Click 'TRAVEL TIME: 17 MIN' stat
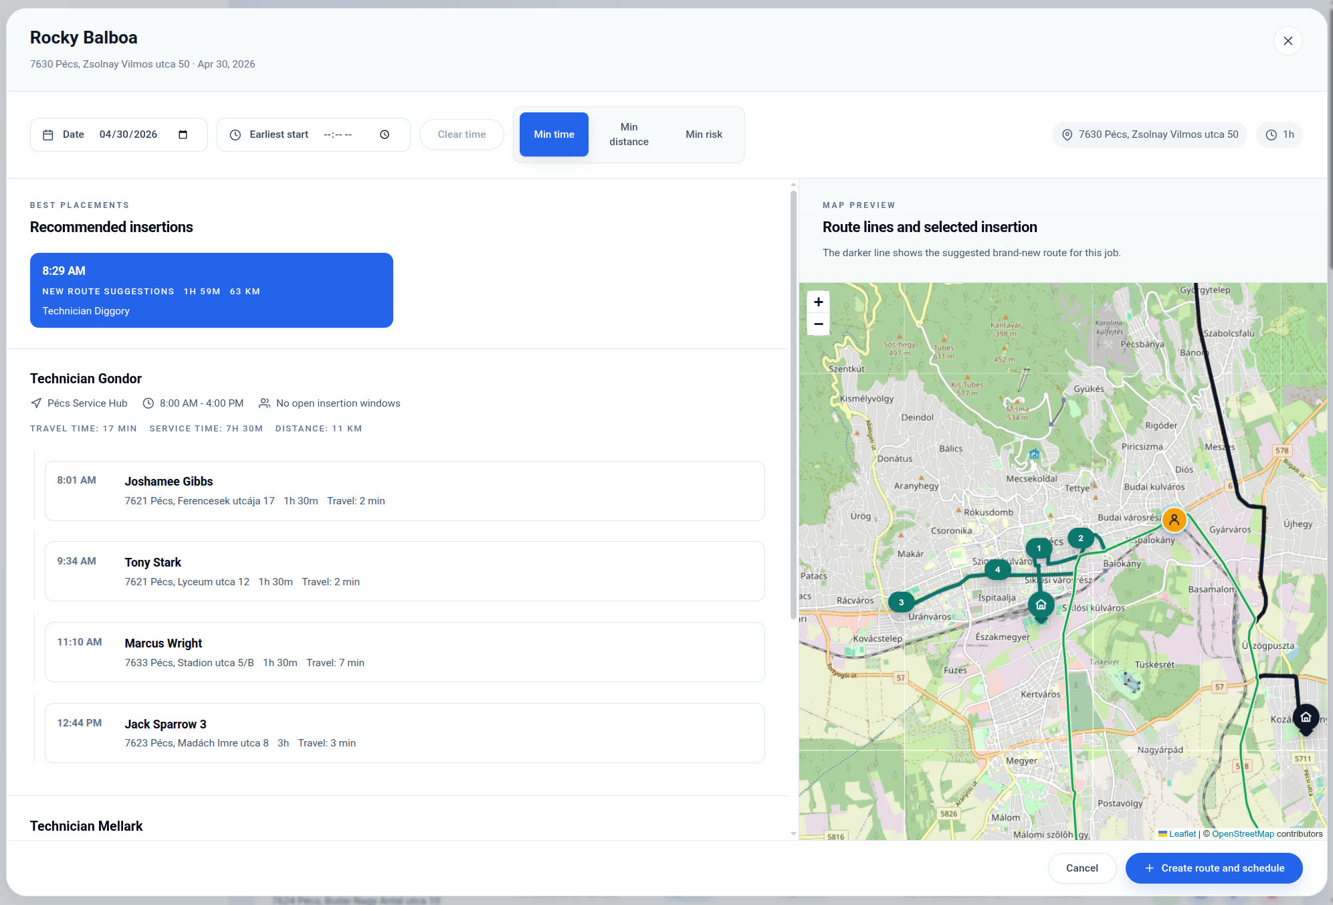 pyautogui.click(x=84, y=429)
